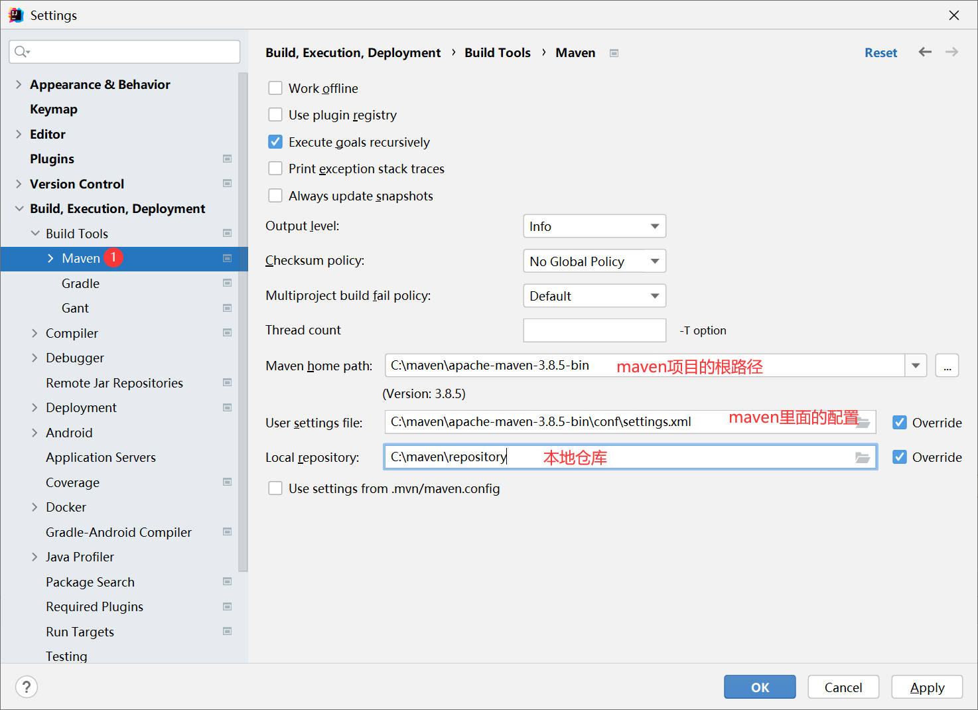This screenshot has height=710, width=978.
Task: Expand the Docker node
Action: [35, 507]
